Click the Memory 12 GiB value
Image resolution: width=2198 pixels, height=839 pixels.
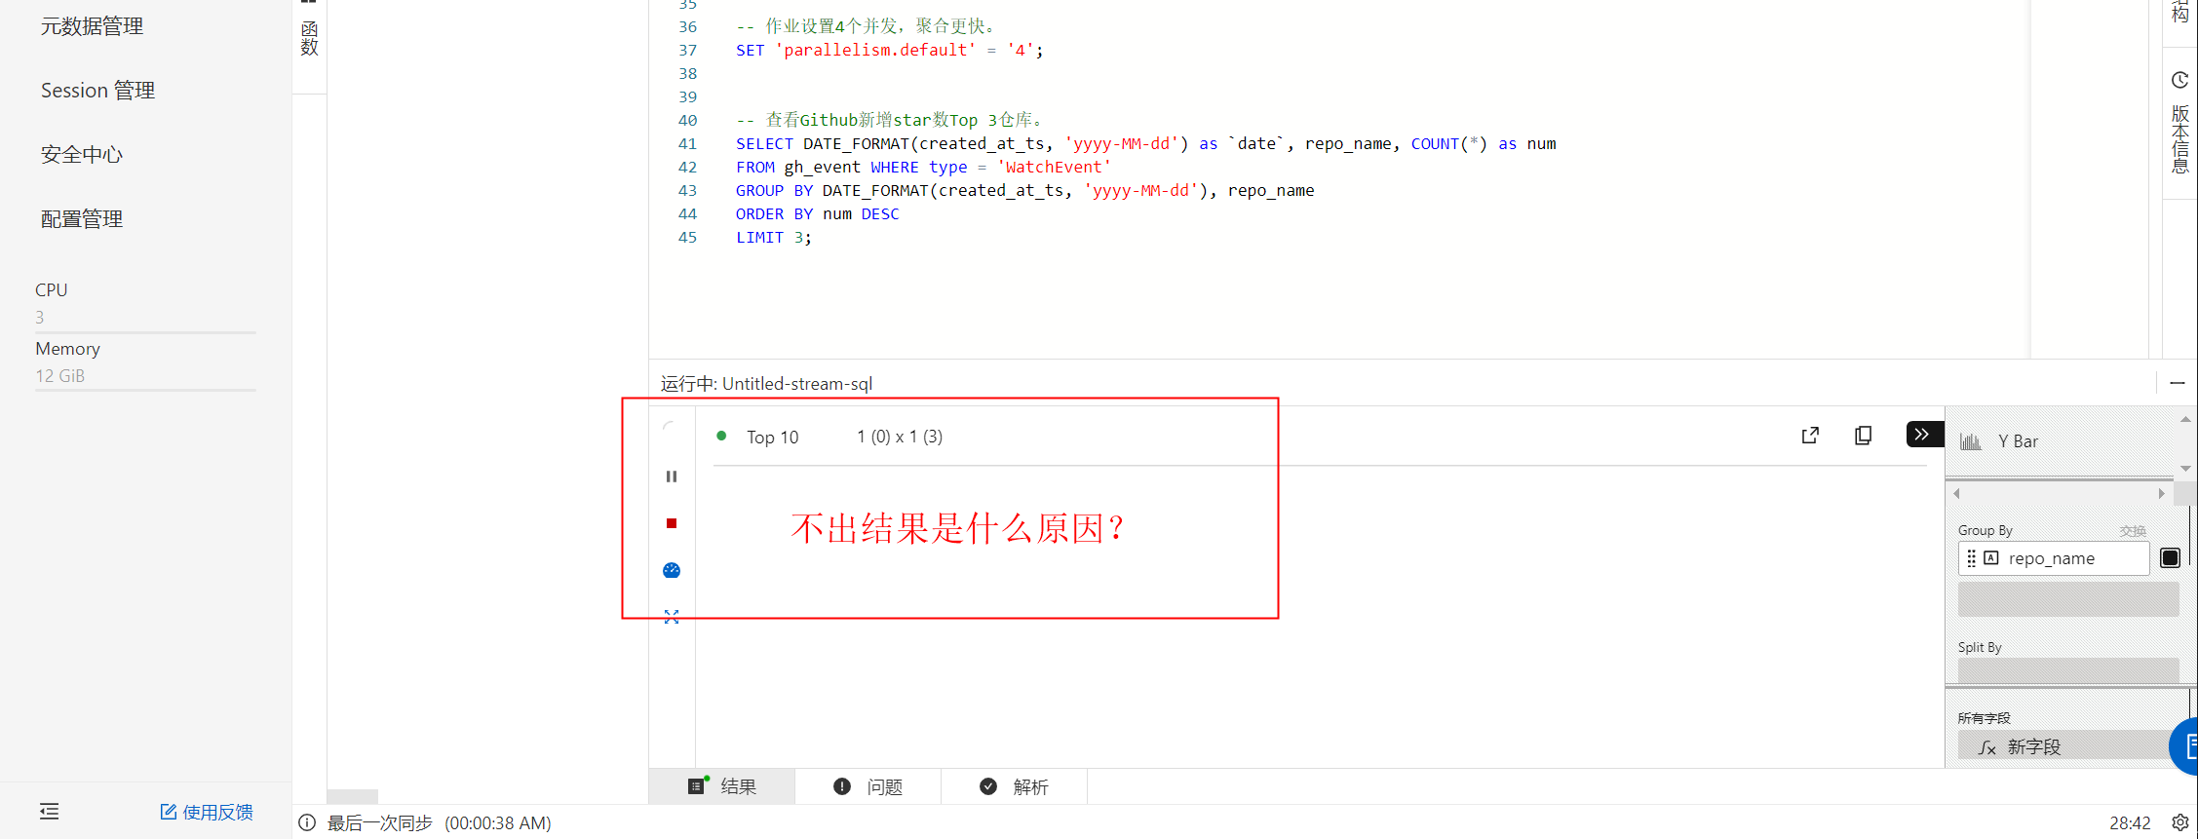[x=60, y=376]
